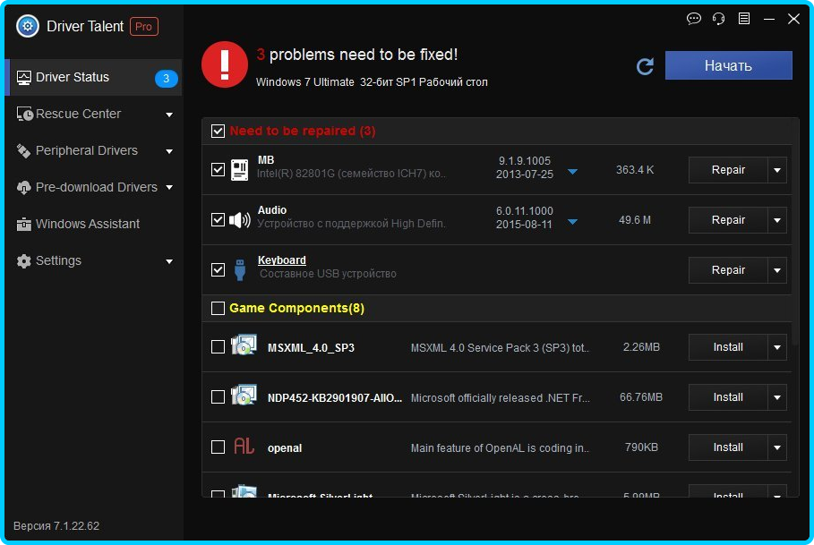Click the MSXML_4.0_SP3 installer icon
Viewport: 814px width, 545px height.
[244, 345]
